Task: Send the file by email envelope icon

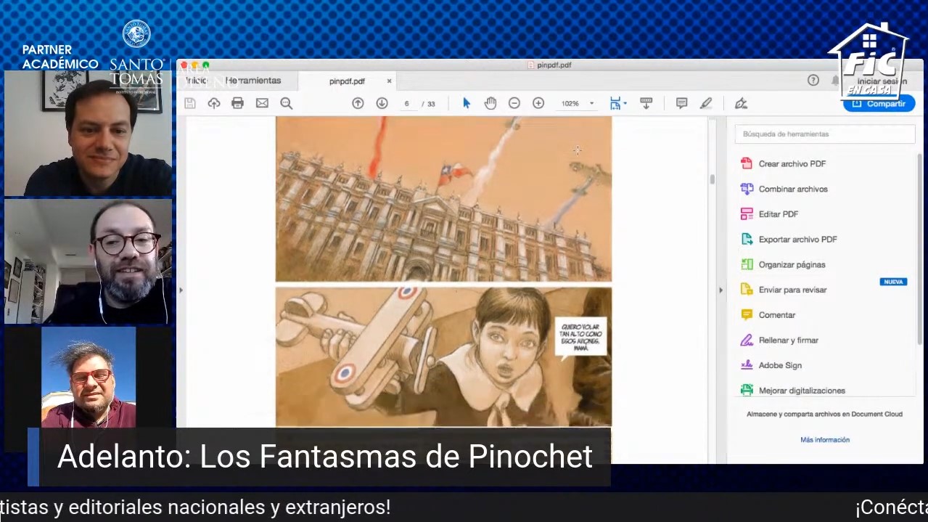Action: click(x=262, y=103)
